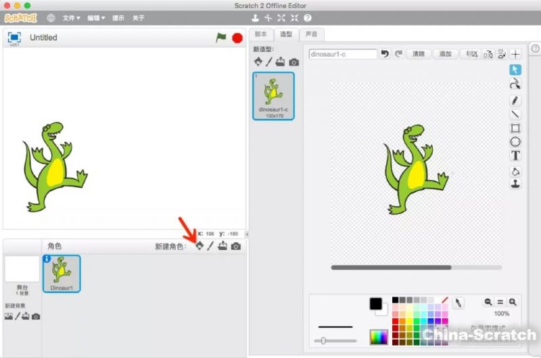The height and width of the screenshot is (358, 541).
Task: Toggle full screen stage mode
Action: (14, 37)
